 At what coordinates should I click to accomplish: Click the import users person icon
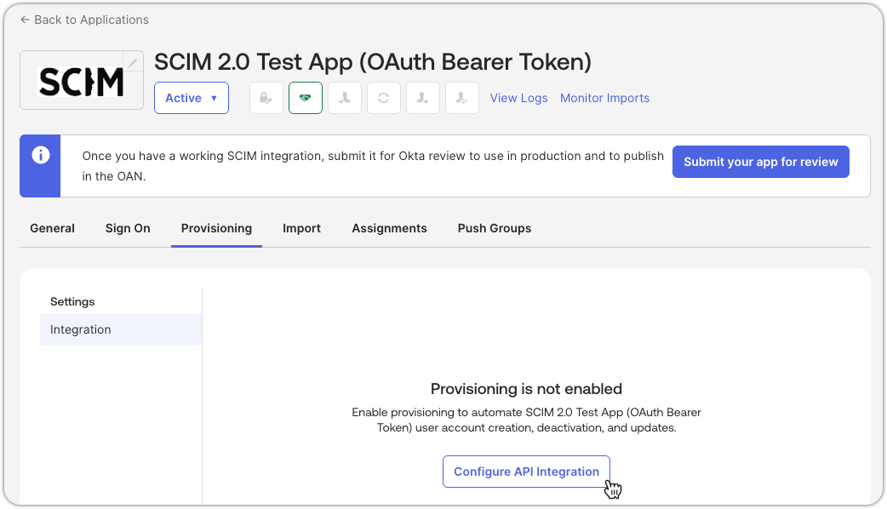click(345, 98)
